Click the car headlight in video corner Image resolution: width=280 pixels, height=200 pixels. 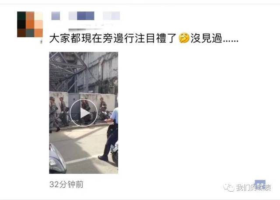[57, 159]
